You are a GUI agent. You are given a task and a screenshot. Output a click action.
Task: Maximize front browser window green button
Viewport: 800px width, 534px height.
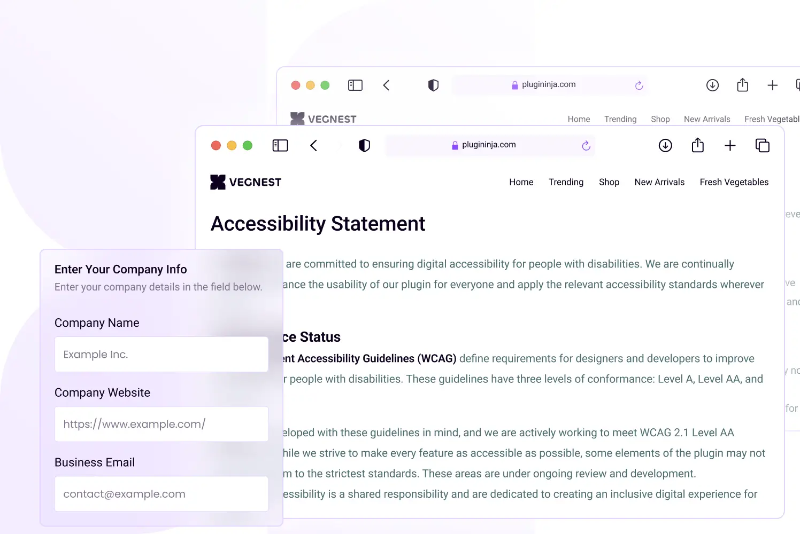(248, 145)
